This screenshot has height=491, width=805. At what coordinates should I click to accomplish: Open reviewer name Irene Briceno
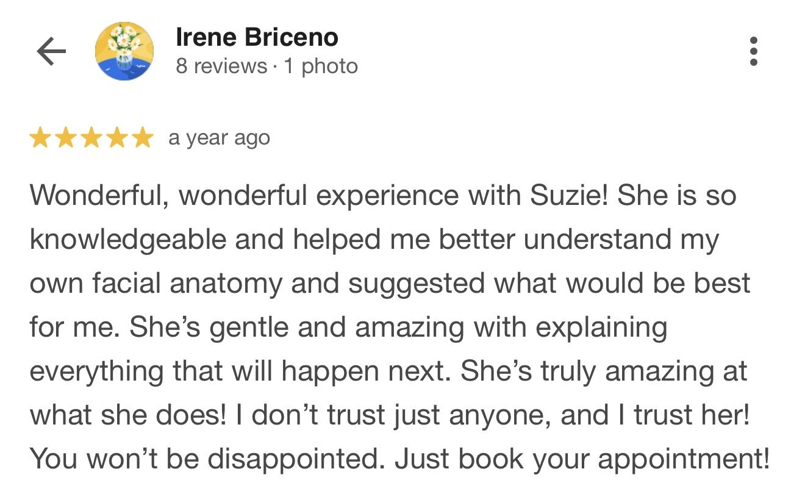click(x=257, y=38)
